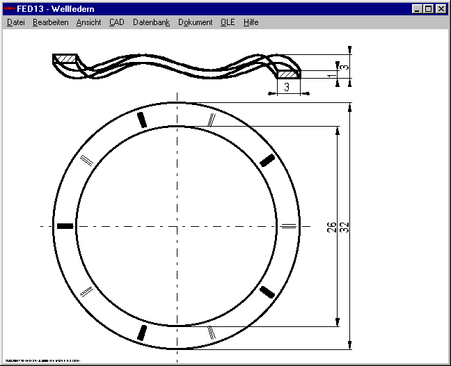Maximize the FED13 Wellfedern window

429,9
